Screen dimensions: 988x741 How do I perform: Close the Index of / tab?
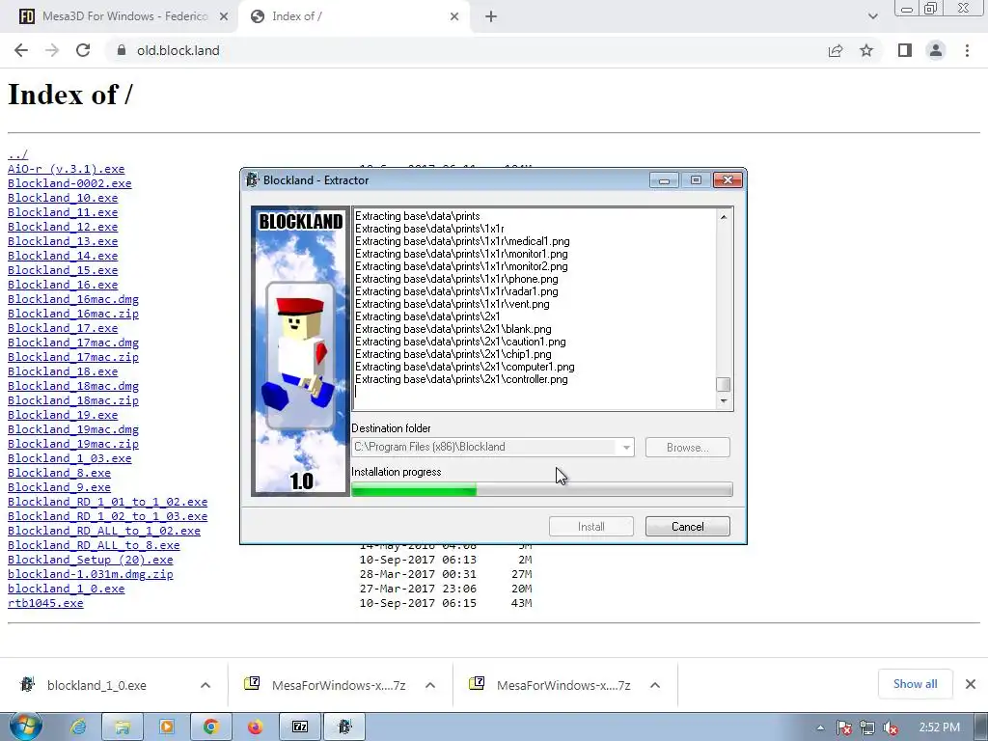[454, 17]
